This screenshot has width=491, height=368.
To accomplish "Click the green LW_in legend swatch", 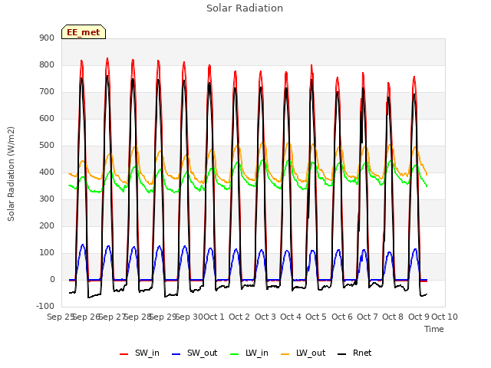I will 235,354.
